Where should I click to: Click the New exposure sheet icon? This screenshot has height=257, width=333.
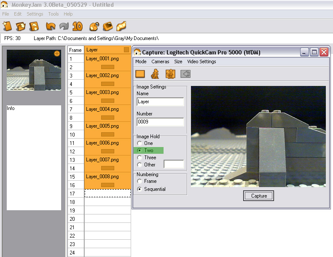[x=8, y=26]
